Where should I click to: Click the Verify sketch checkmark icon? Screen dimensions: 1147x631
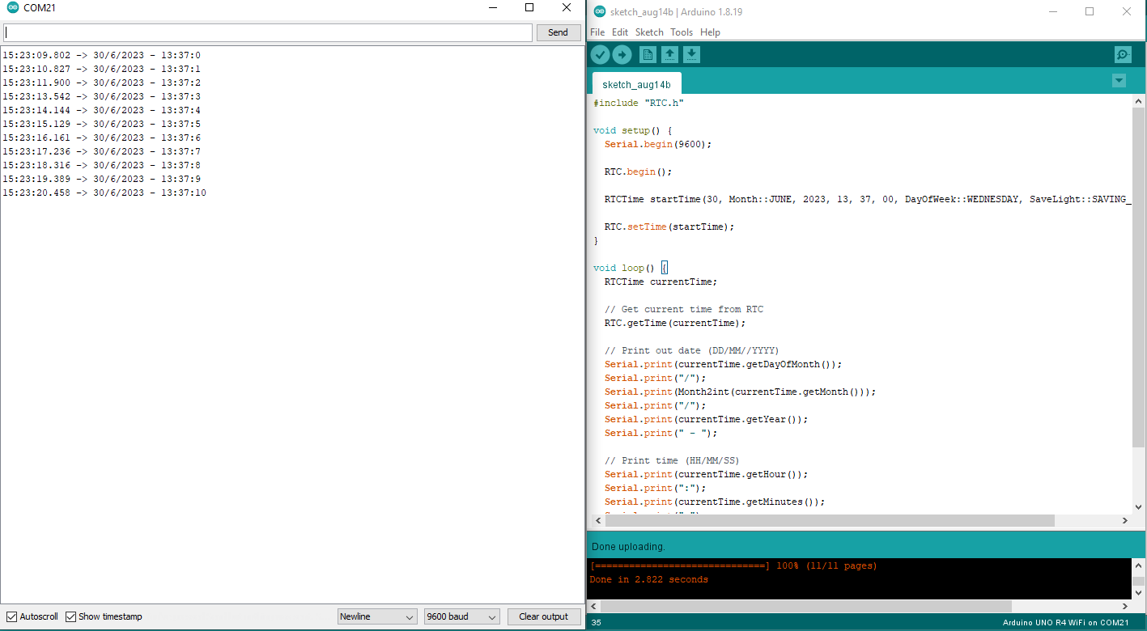coord(600,54)
